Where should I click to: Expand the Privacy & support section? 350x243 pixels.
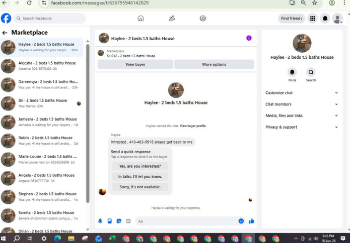302,127
